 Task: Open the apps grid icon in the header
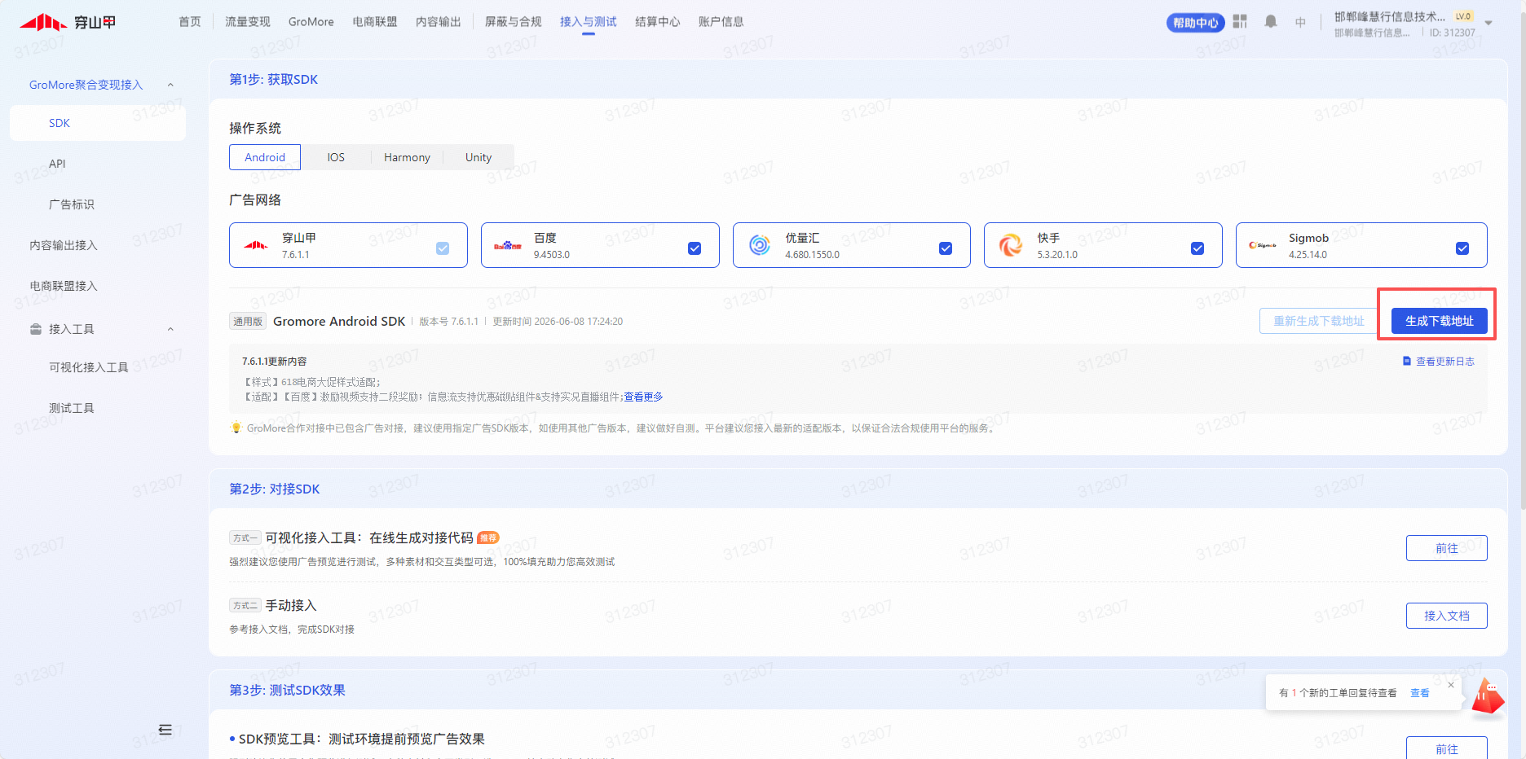click(x=1240, y=21)
